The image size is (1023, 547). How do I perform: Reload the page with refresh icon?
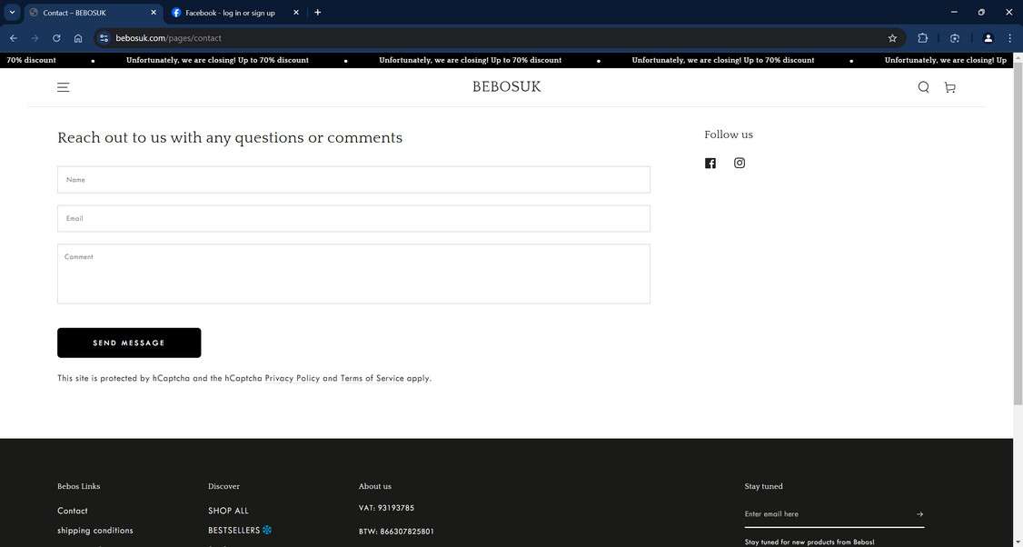(56, 38)
